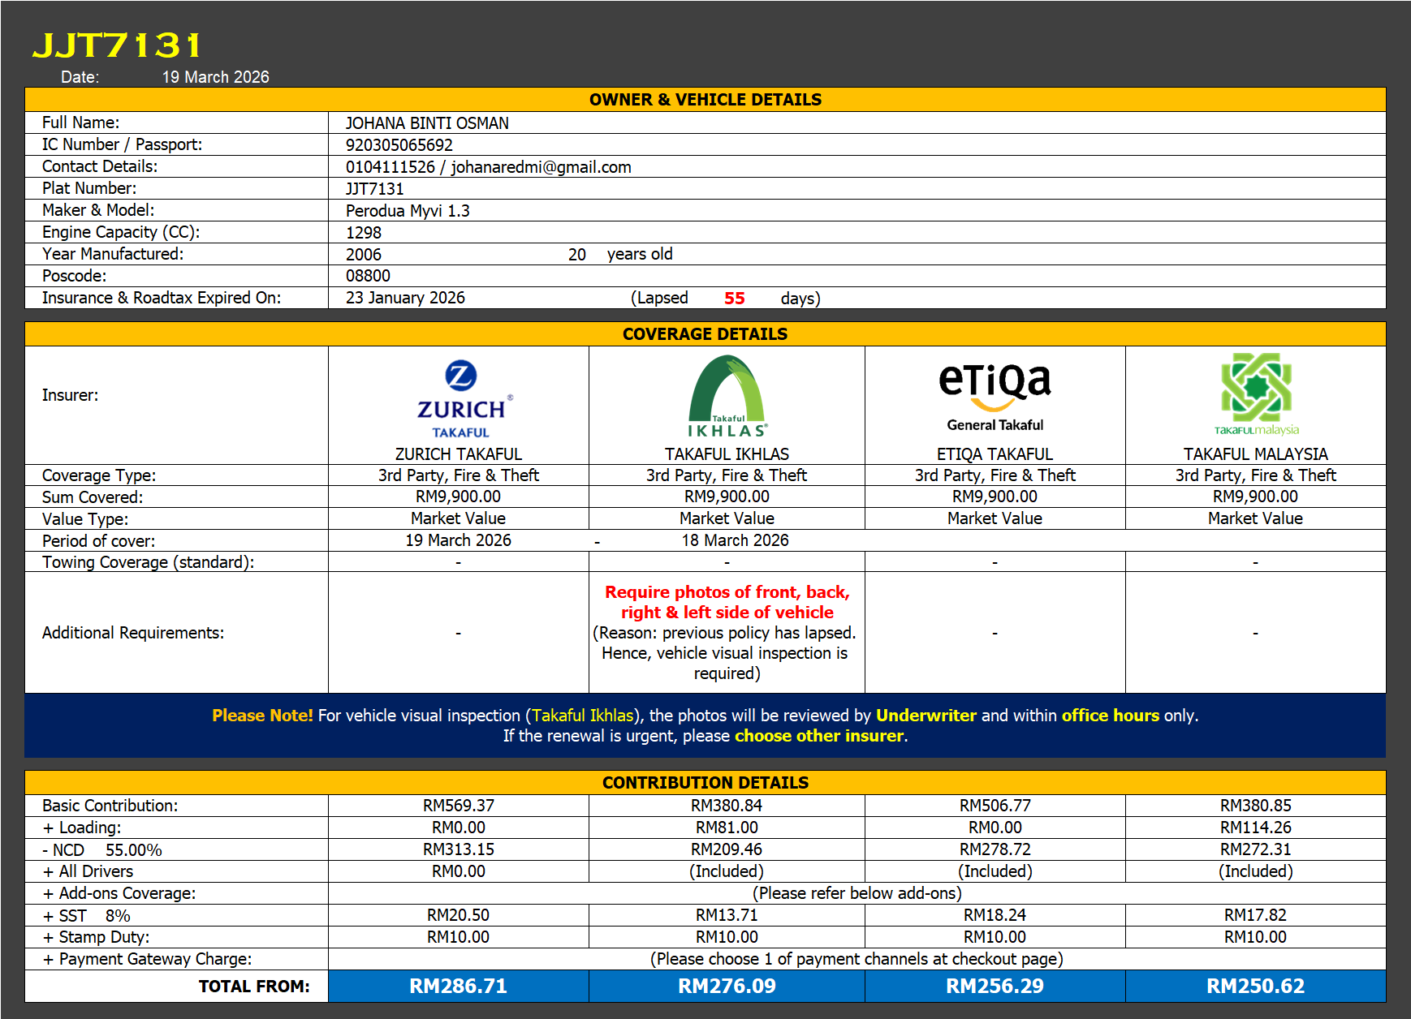Click the Zurich Takaful logo
1411x1019 pixels.
pyautogui.click(x=460, y=399)
